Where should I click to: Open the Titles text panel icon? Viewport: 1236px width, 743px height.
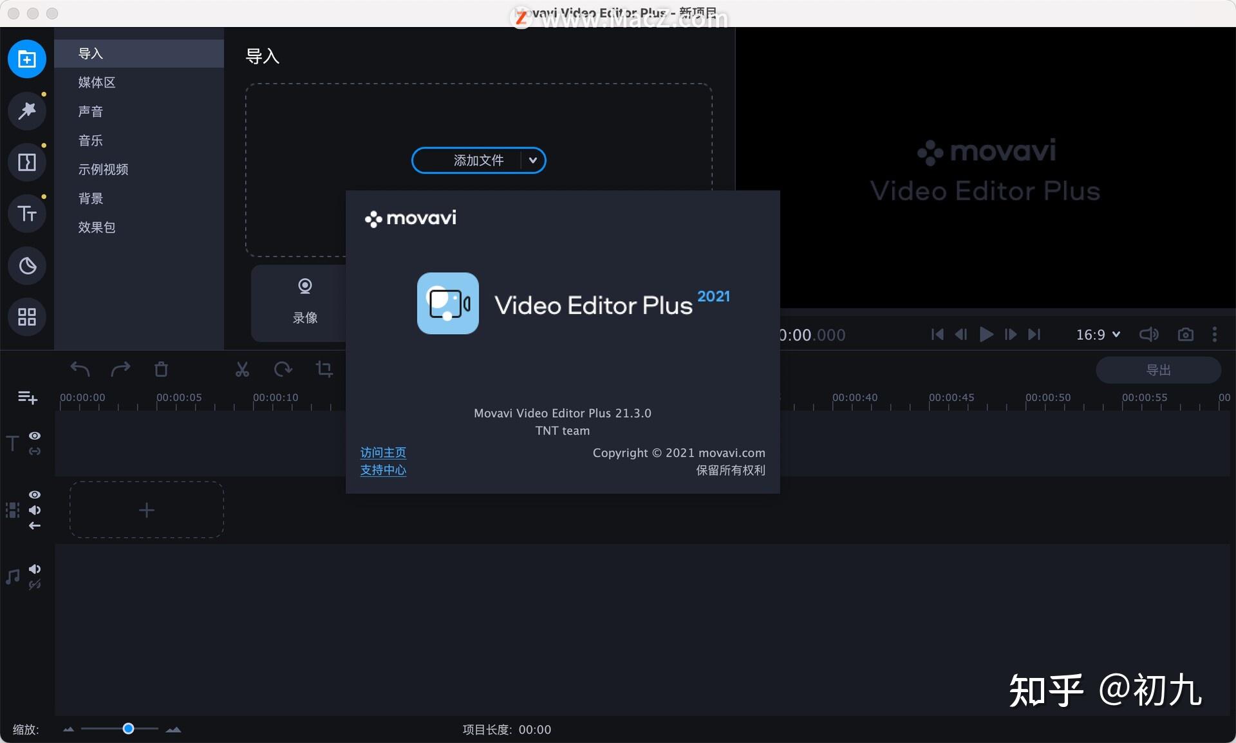[x=26, y=214]
